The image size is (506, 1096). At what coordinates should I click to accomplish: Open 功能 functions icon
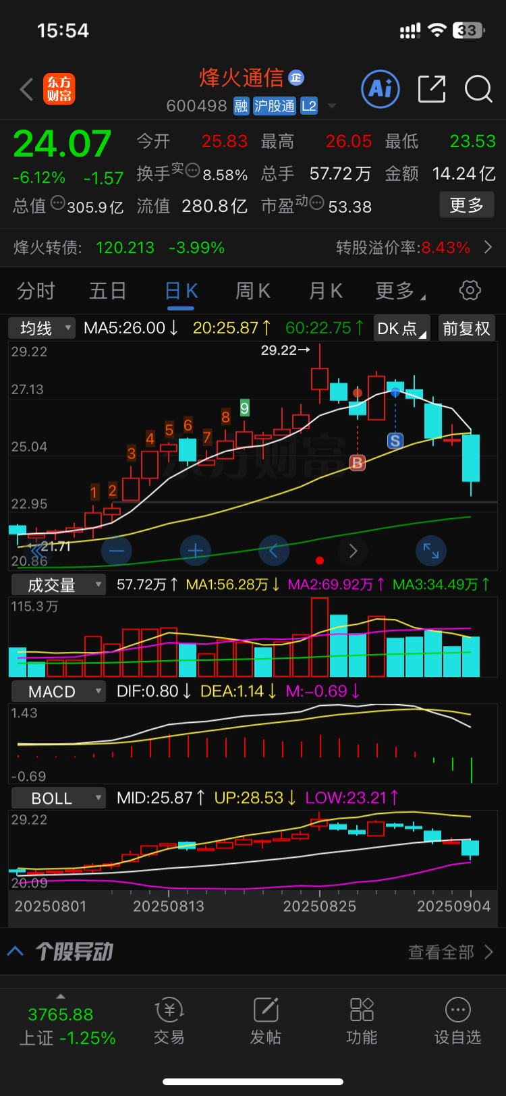click(x=362, y=1021)
